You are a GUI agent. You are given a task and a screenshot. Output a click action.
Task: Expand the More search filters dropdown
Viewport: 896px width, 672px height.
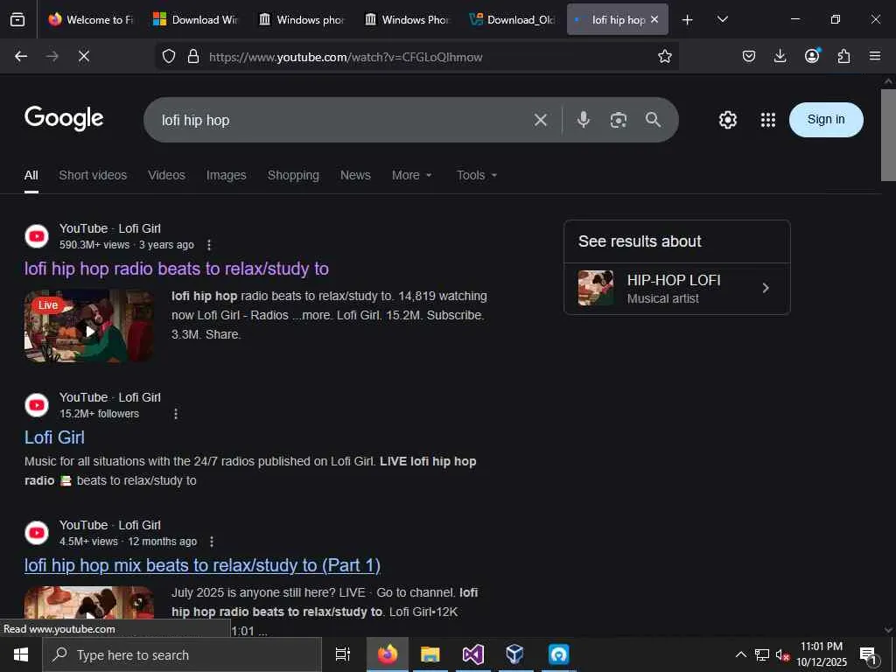pos(411,175)
